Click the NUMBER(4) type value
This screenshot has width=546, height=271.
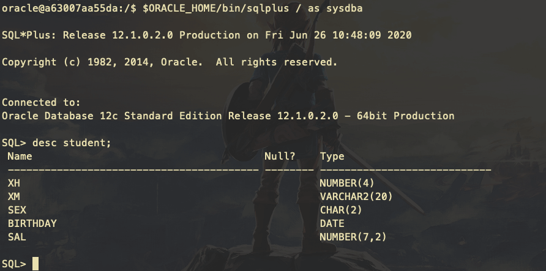[347, 183]
